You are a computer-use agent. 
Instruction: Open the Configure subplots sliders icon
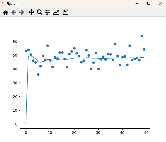point(48,12)
